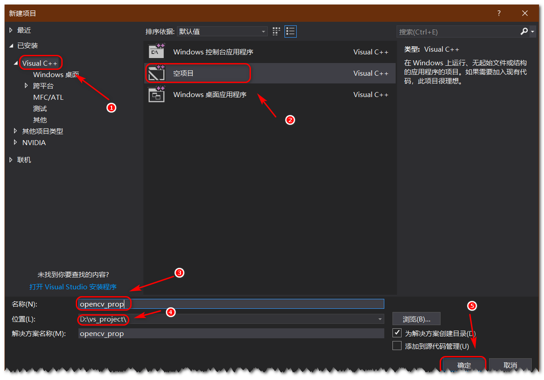The height and width of the screenshot is (380, 544).
Task: Click the search templates box
Action: [x=458, y=32]
